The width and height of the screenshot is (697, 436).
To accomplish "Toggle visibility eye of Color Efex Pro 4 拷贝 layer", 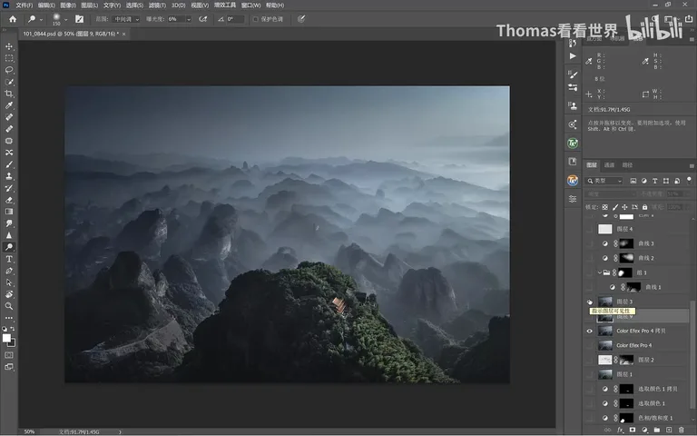I will [x=589, y=331].
